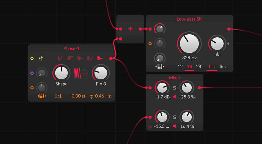Image resolution: width=262 pixels, height=144 pixels.
Task: Select the 12 dB filter slope
Action: click(180, 67)
